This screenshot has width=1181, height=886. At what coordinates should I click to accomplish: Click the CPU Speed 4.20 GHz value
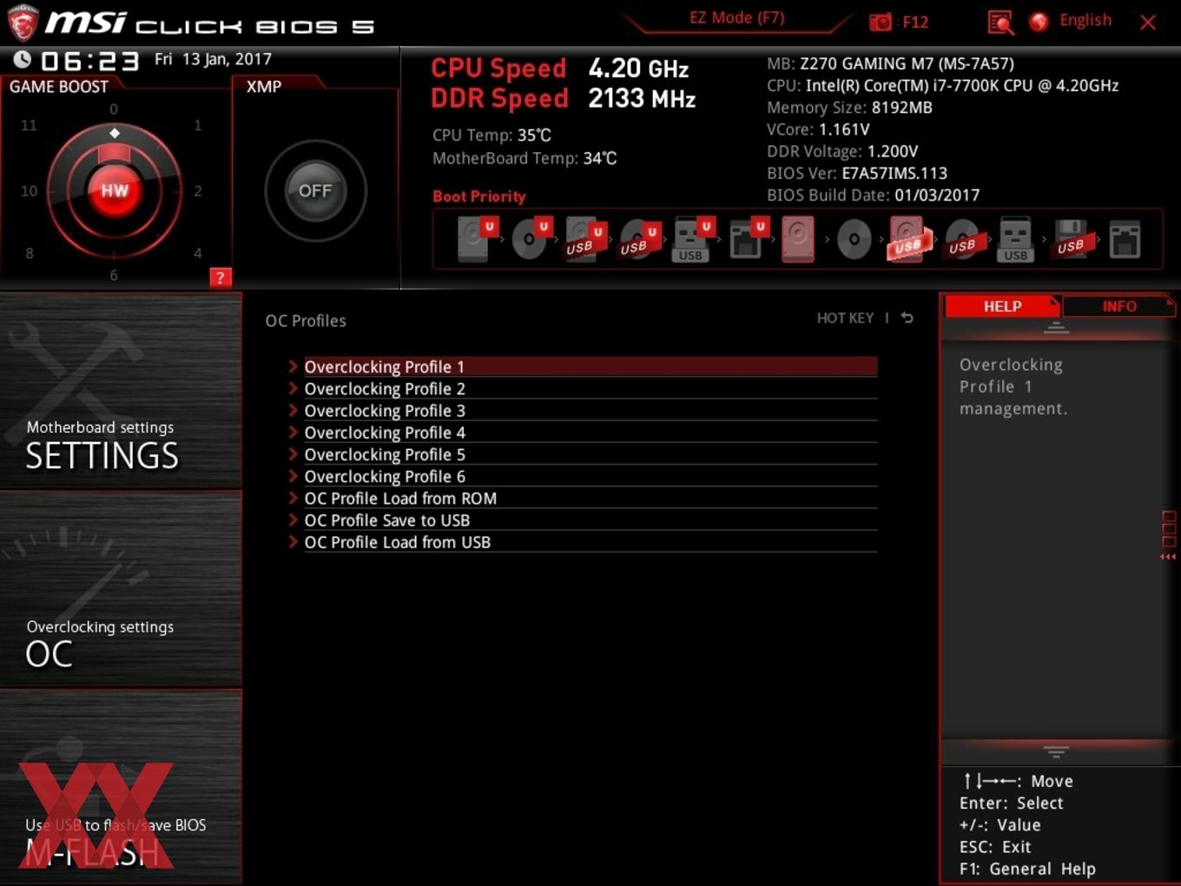pos(638,69)
